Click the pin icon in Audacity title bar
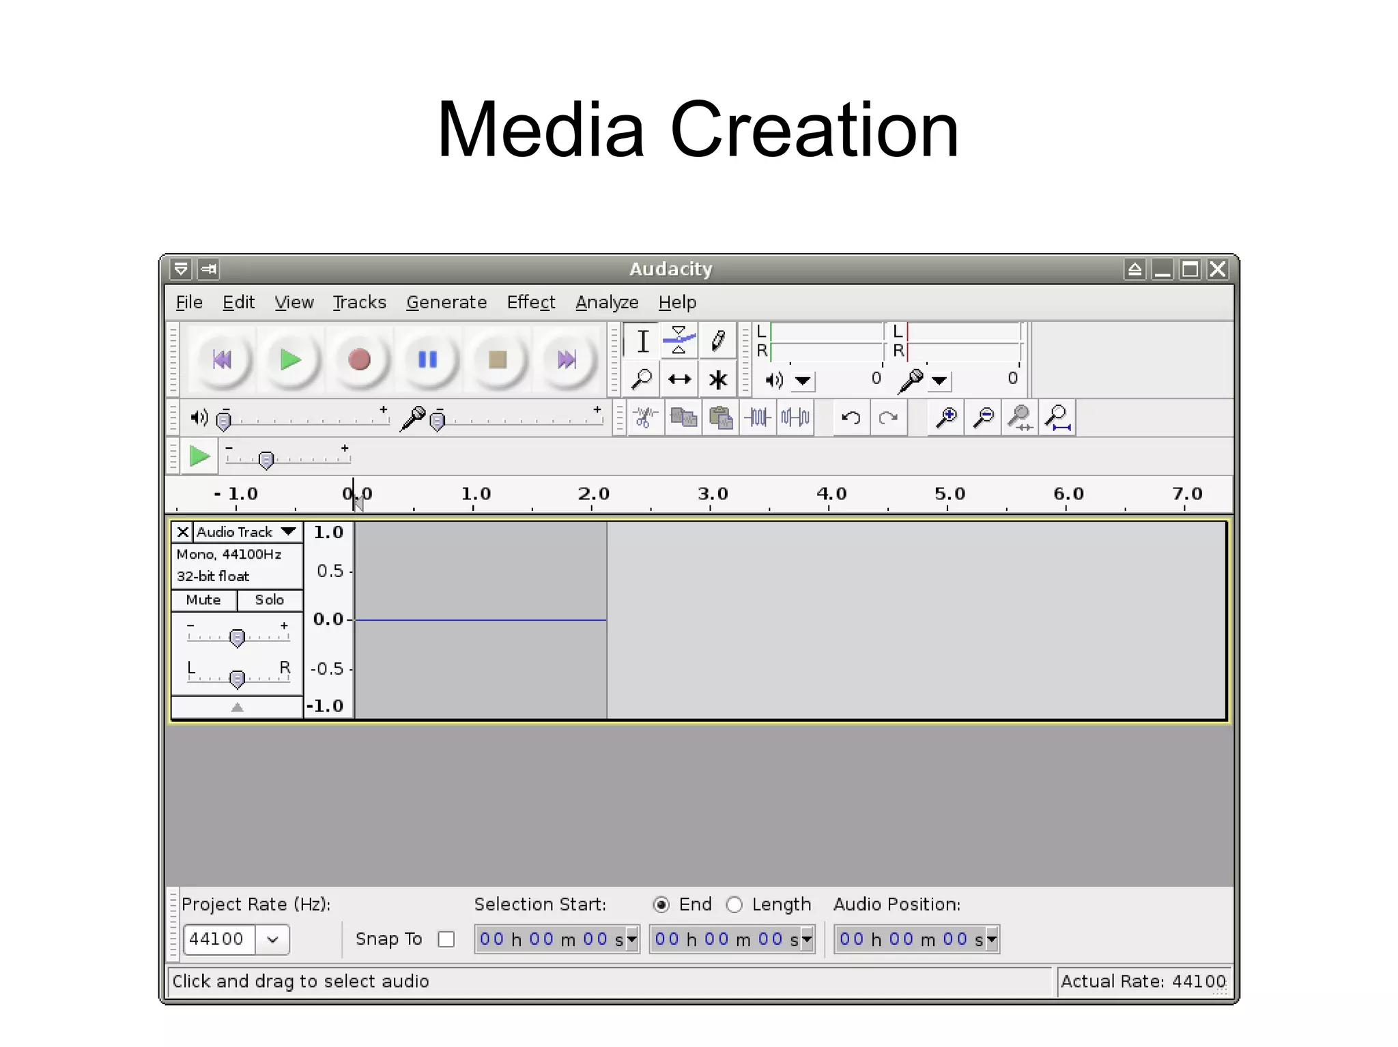Screen dimensions: 1398x1047 209,269
